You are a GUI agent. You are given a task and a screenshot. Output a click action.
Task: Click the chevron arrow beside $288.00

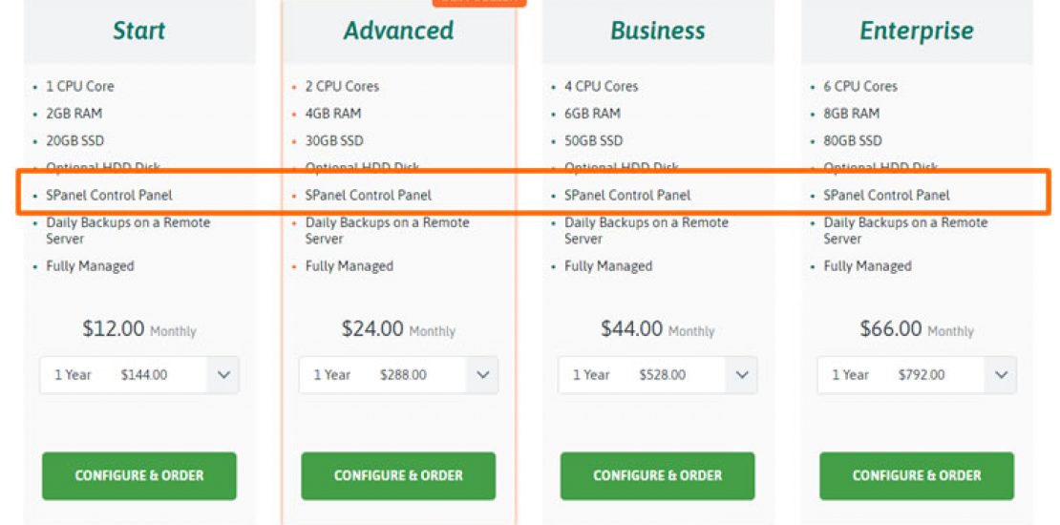pyautogui.click(x=482, y=375)
